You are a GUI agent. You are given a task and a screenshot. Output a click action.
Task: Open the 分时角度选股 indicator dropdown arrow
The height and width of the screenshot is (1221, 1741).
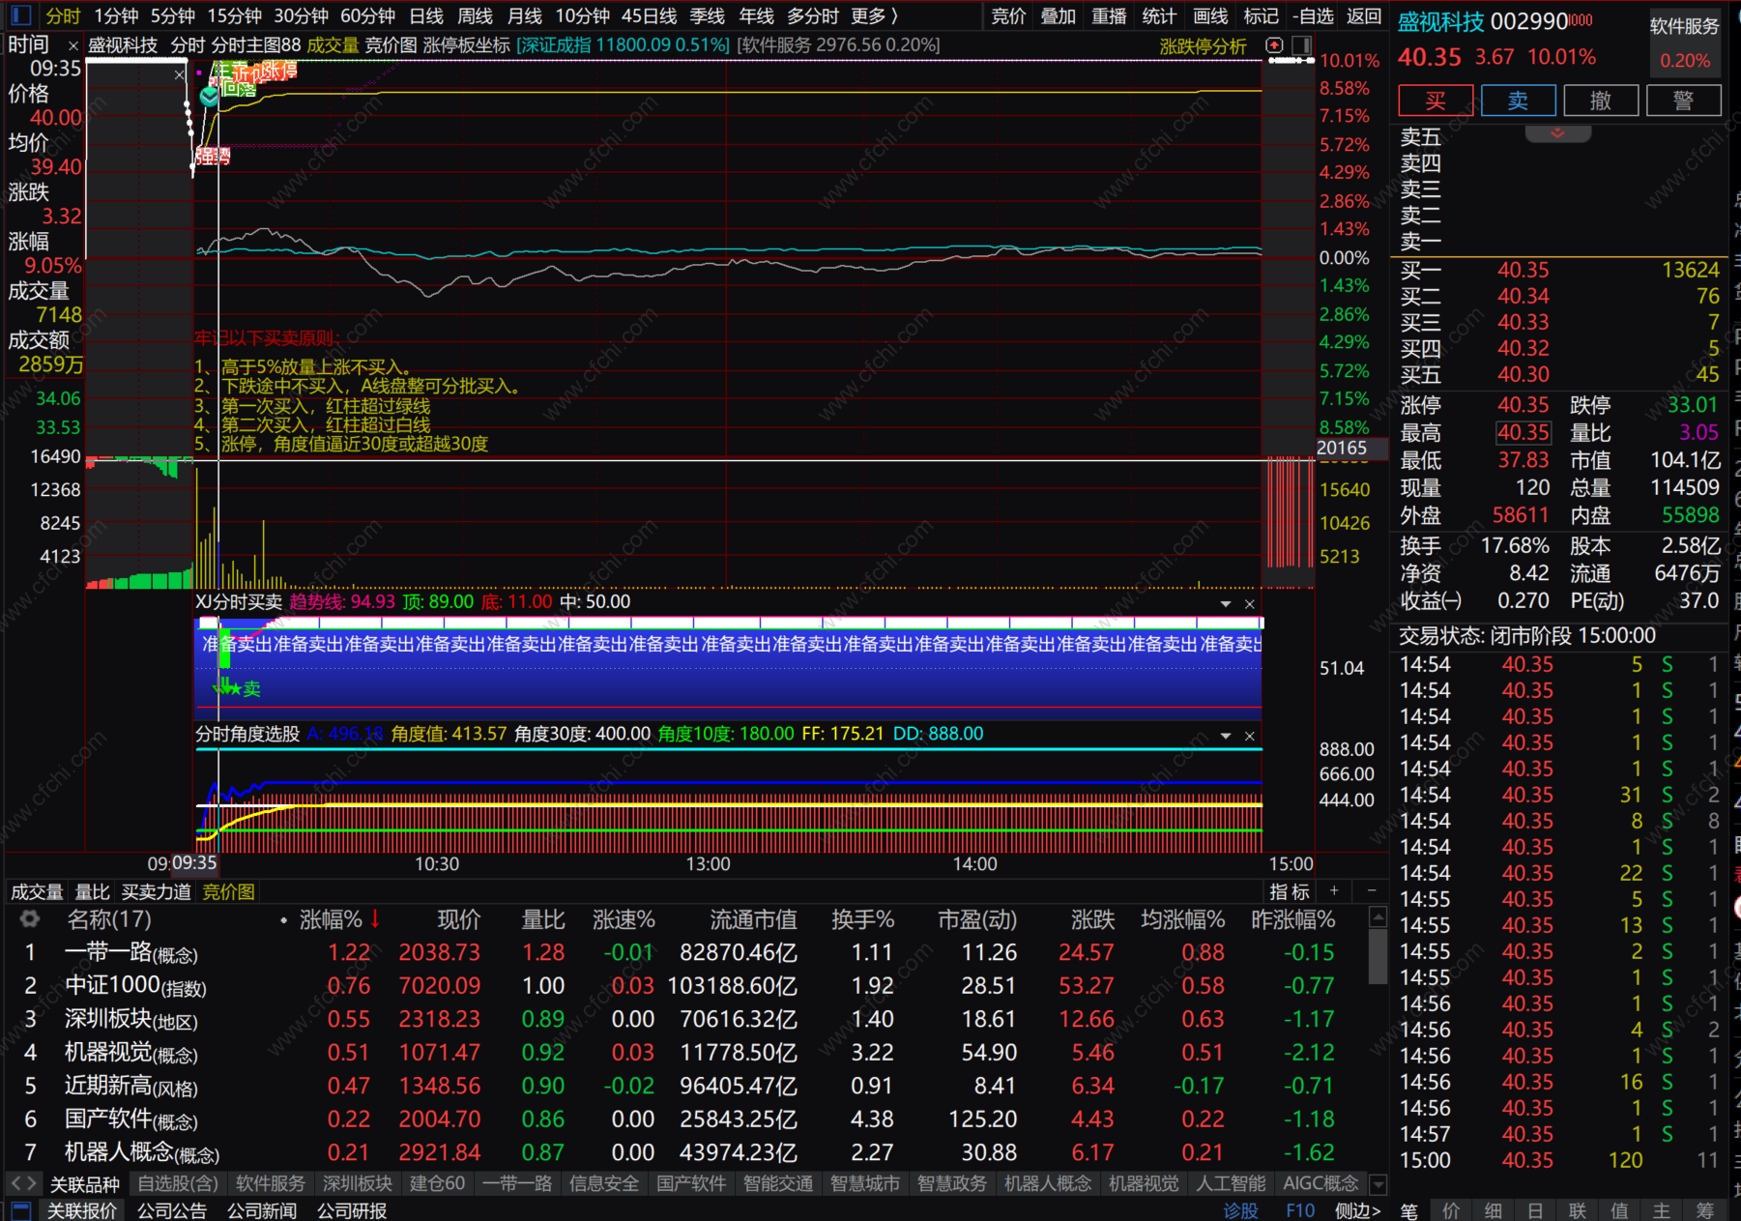pos(1226,736)
